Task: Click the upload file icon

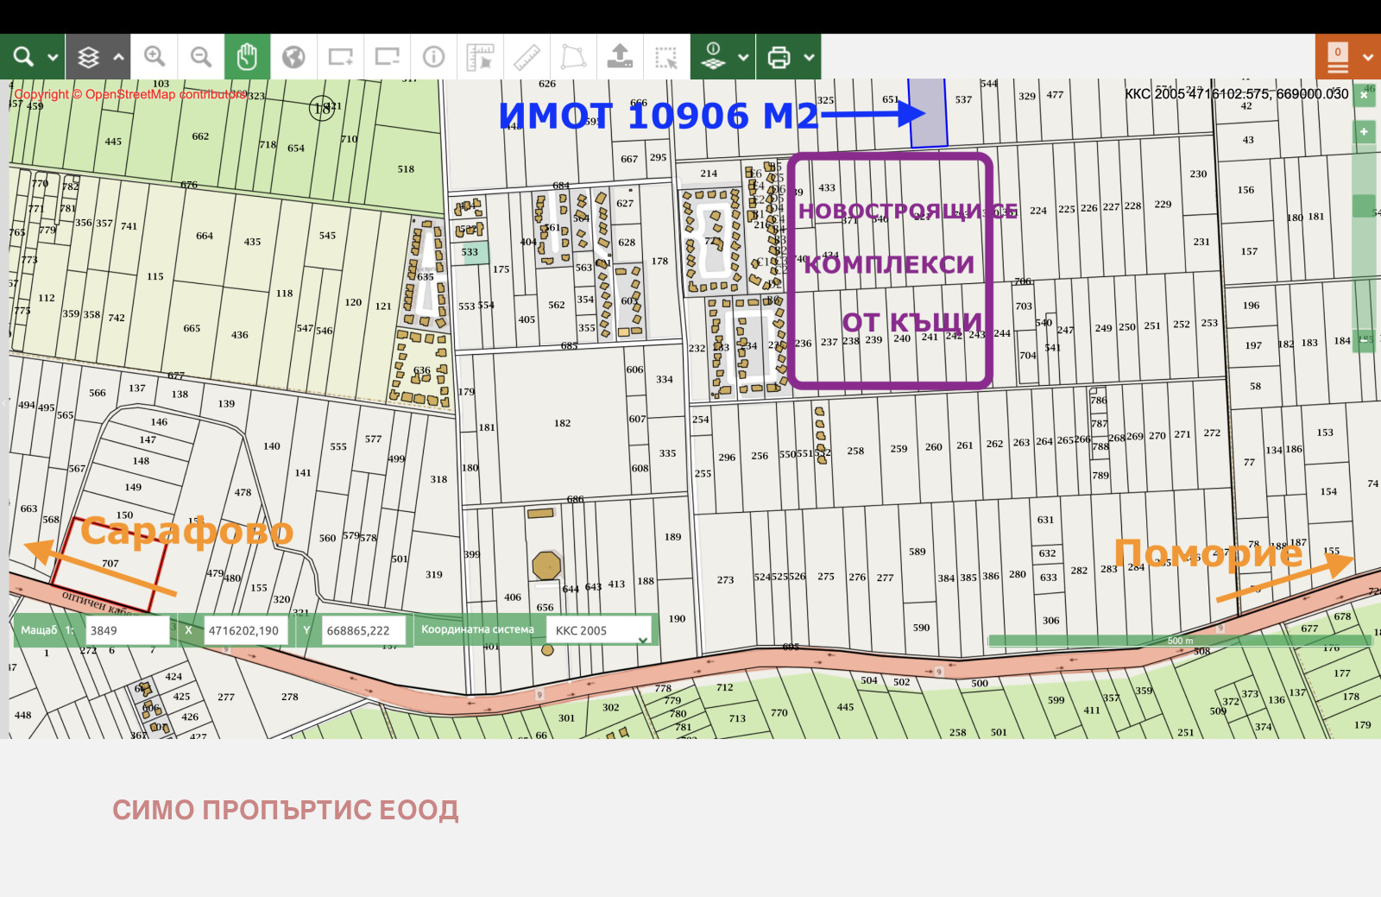Action: tap(620, 57)
